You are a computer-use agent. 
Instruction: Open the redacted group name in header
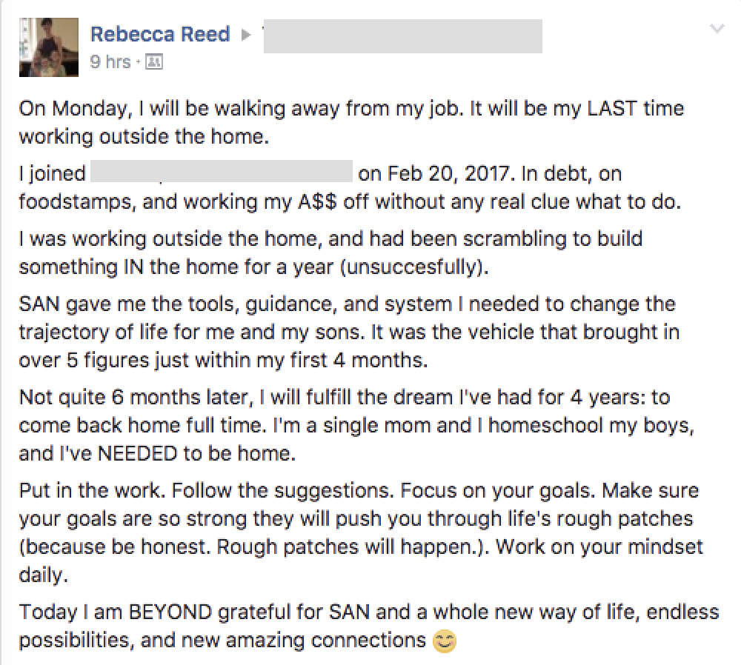coord(402,36)
